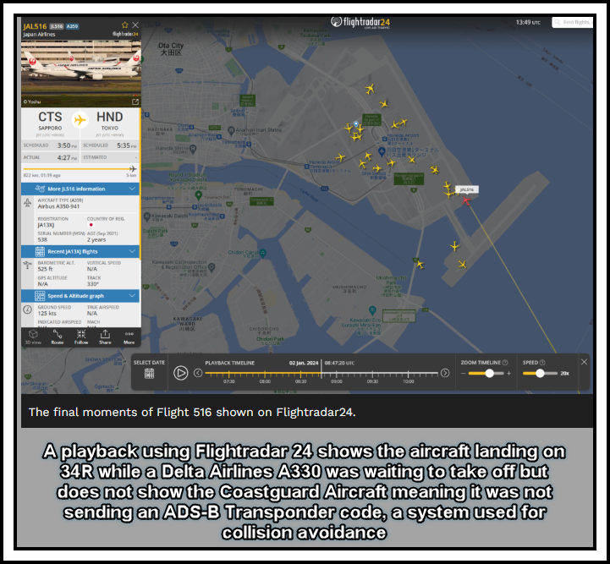Click the flight progress bar airplane icon
The image size is (610, 564).
point(133,169)
